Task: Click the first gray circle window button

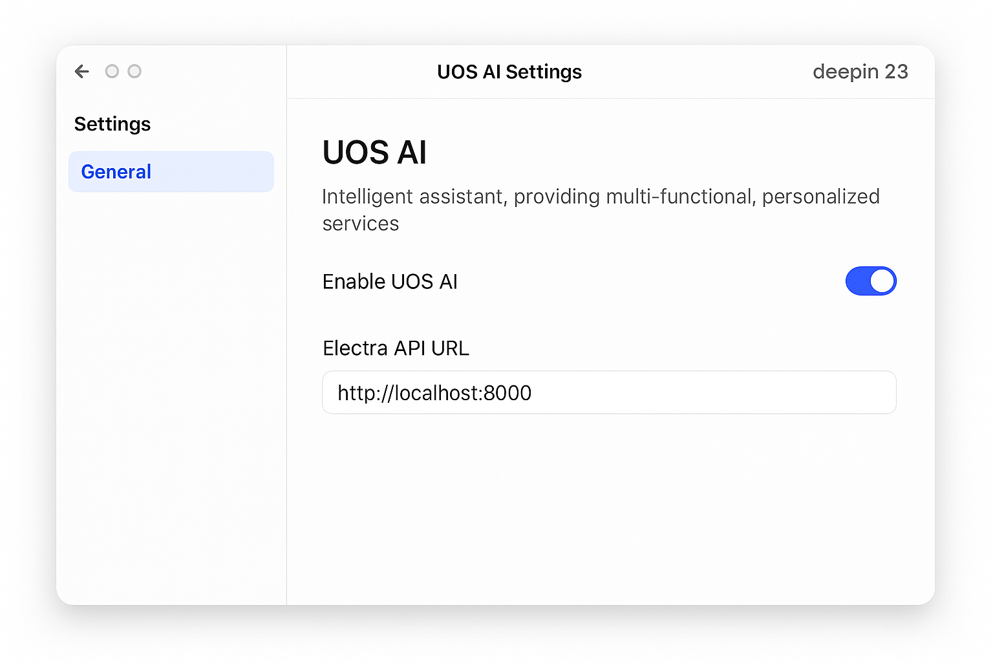Action: 112,71
